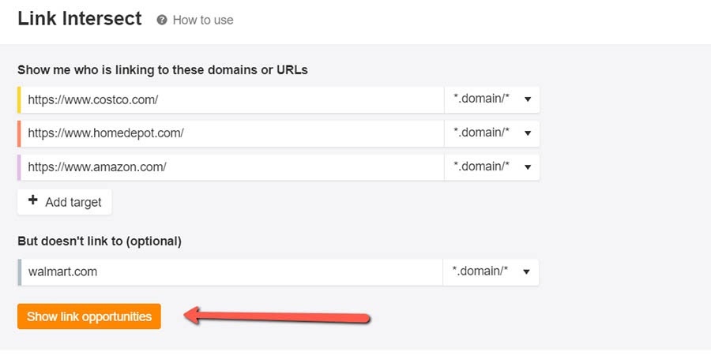Image resolution: width=711 pixels, height=359 pixels.
Task: Click the "Show me who is linking" label
Action: [163, 69]
